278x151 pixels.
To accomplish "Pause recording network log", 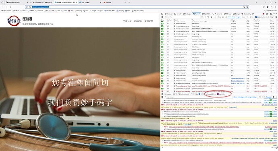I will 202,17.
